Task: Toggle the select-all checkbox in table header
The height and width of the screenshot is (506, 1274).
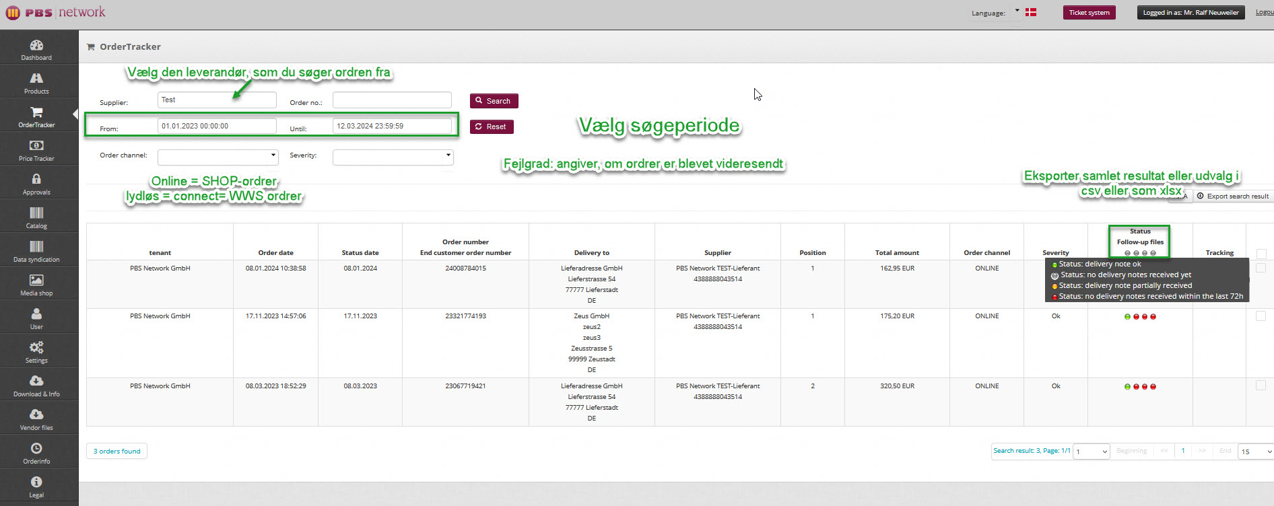Action: 1261,254
